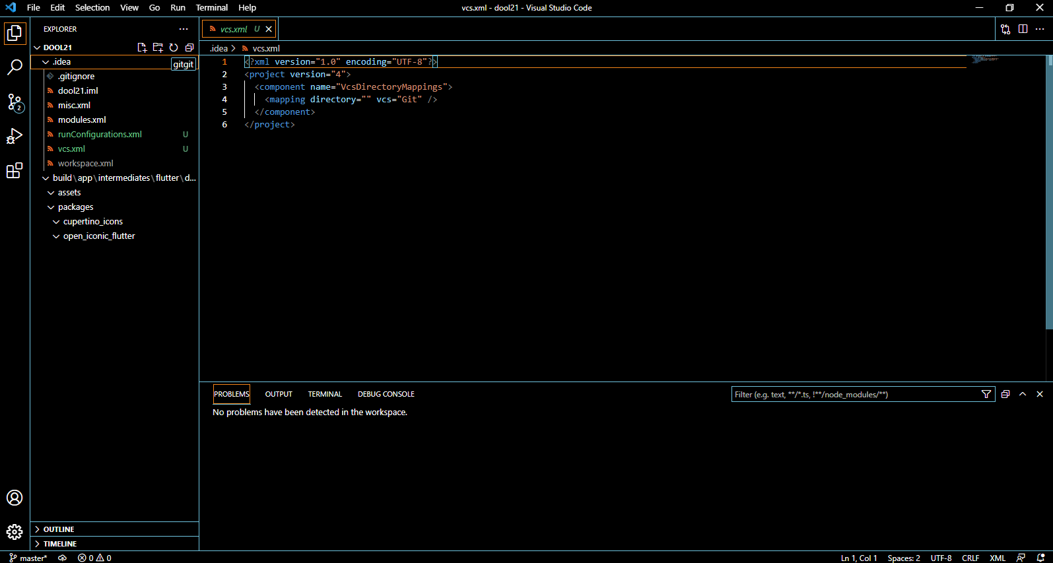Open errors and warnings count in status bar

[94, 558]
